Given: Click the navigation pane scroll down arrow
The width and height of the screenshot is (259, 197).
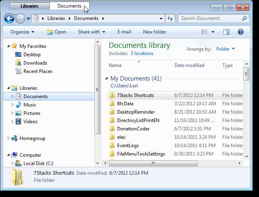Looking at the screenshot, I should 98,164.
